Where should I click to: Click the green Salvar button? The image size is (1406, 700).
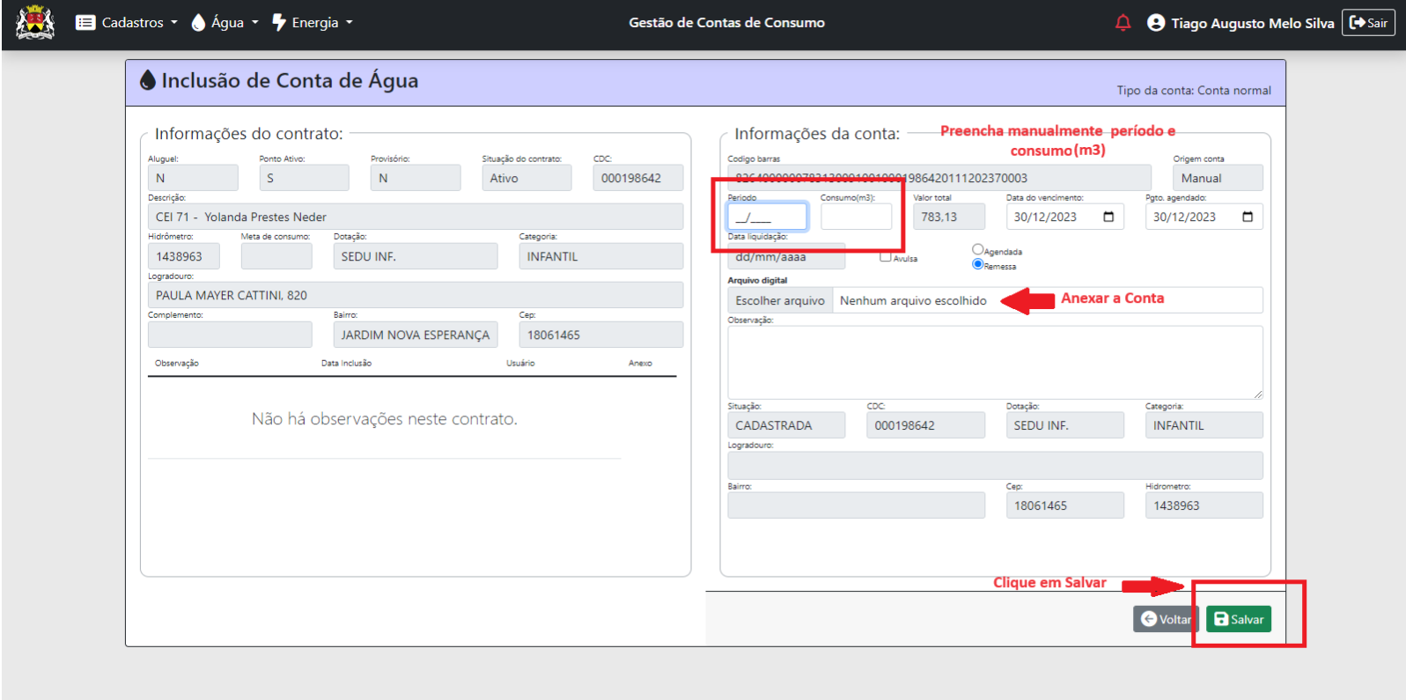[1238, 619]
